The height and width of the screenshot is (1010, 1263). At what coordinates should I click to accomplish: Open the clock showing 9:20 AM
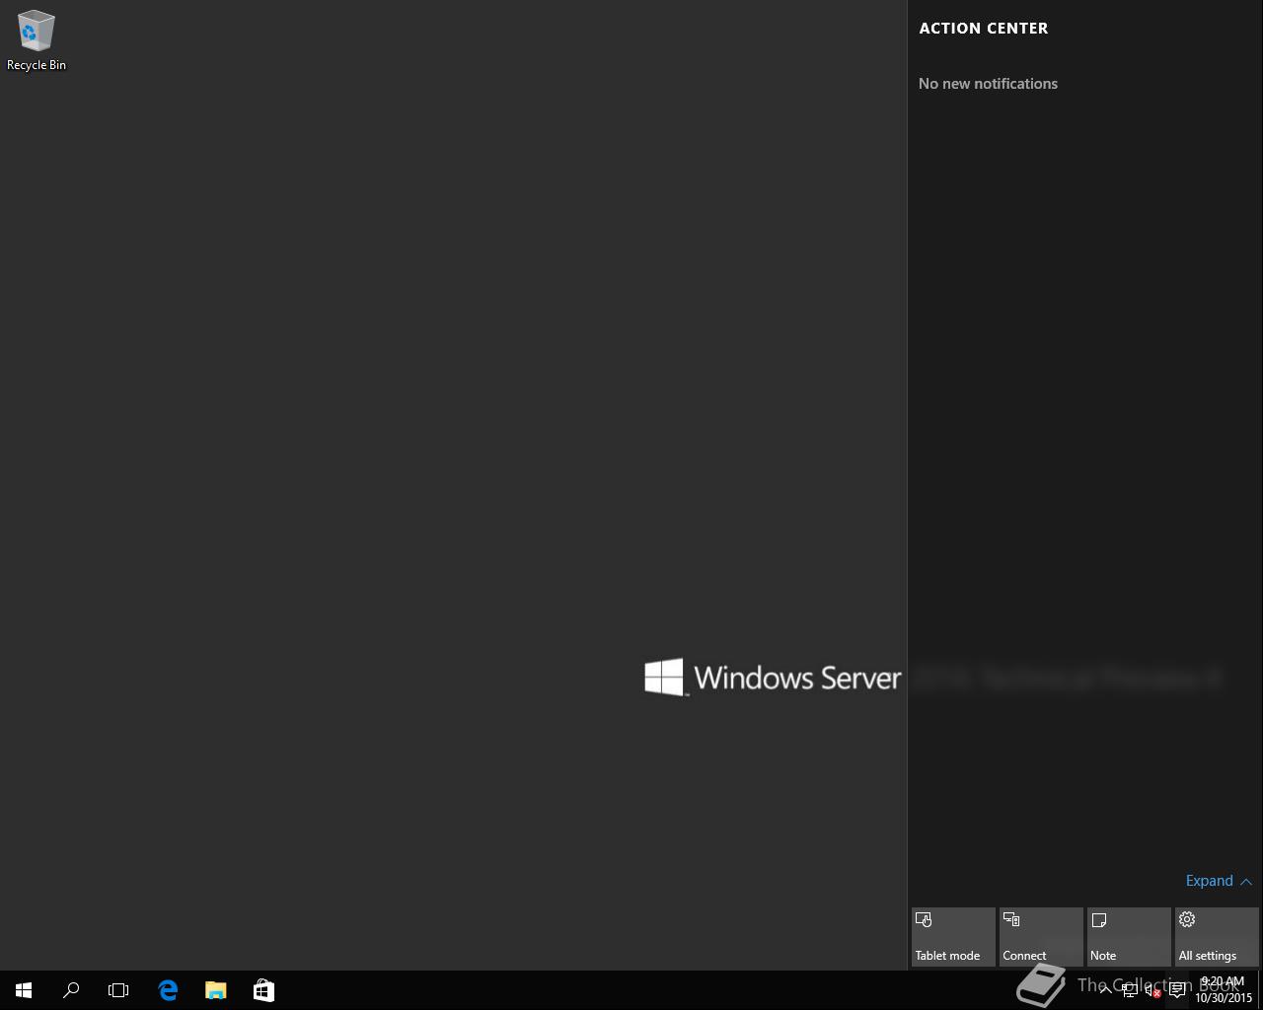(x=1224, y=990)
